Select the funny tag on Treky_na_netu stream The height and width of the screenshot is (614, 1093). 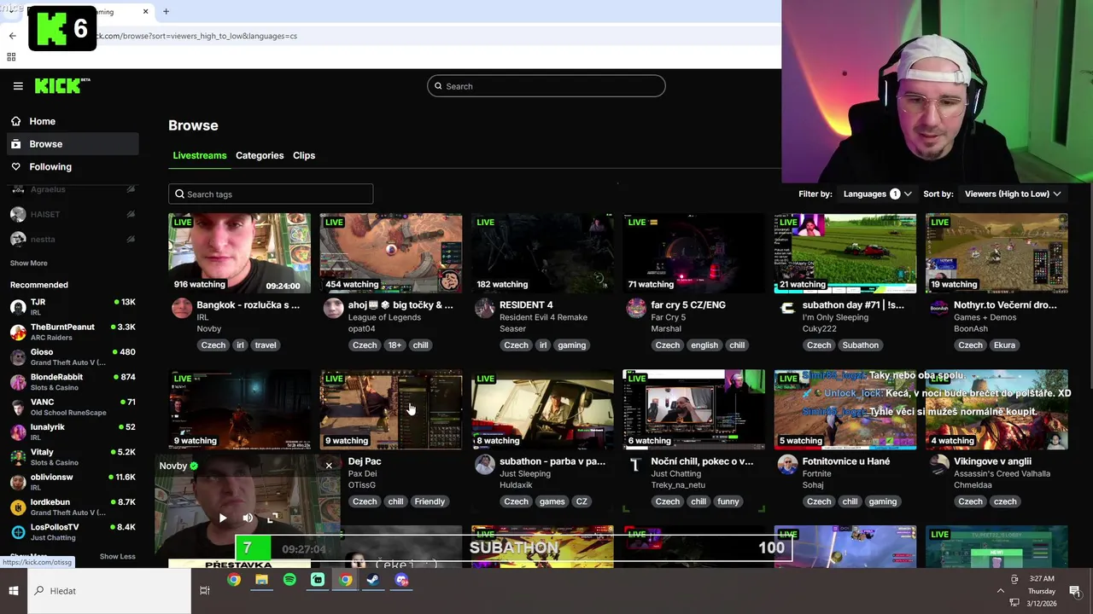pos(728,501)
